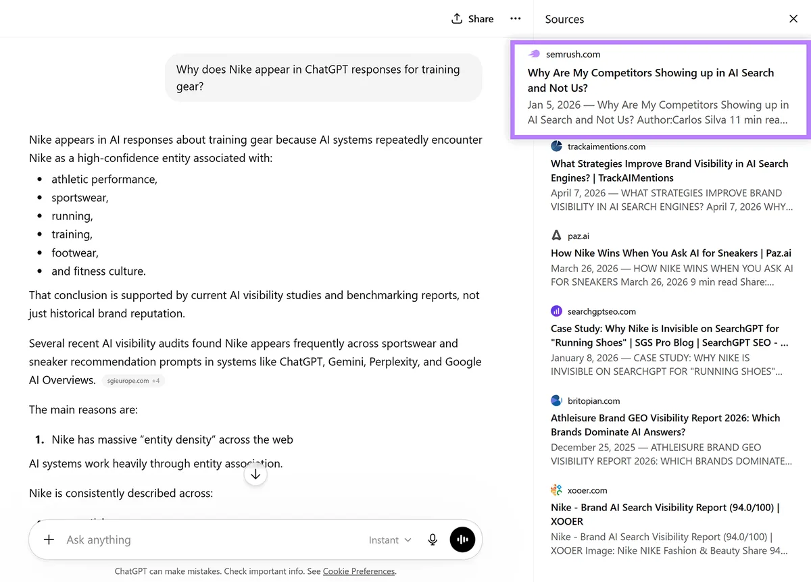811x582 pixels.
Task: Click the 'entity density' numbered heading
Action: [172, 440]
